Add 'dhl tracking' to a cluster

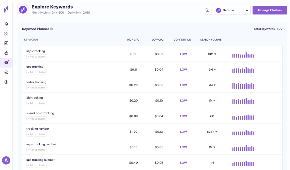(x=37, y=103)
